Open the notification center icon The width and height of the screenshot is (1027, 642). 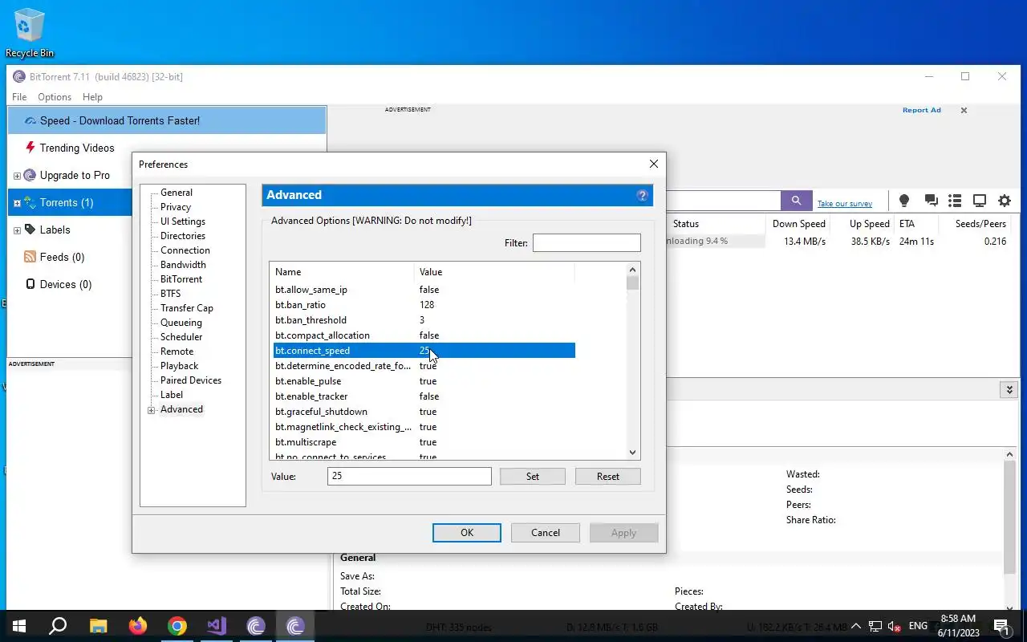(1002, 626)
